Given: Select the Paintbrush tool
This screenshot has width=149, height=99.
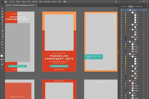Looking at the screenshot, I should [x=2, y=23].
